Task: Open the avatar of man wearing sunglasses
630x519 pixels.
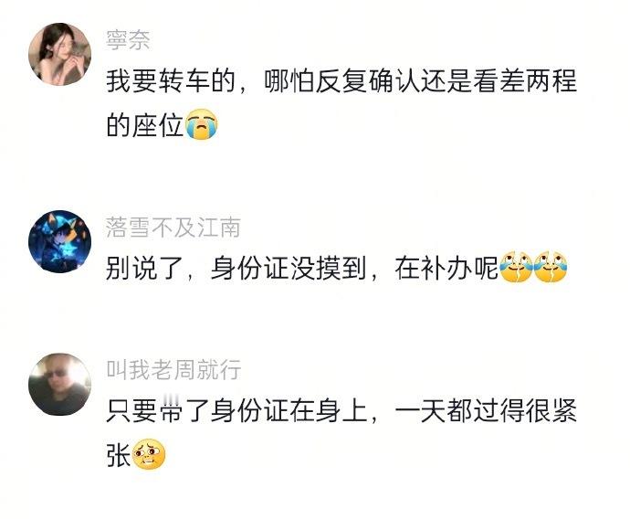Action: [60, 385]
